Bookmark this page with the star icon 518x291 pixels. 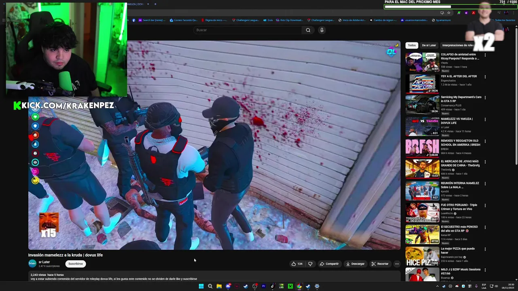(448, 13)
